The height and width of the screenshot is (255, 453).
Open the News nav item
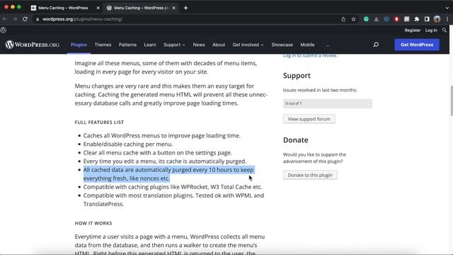coord(199,45)
